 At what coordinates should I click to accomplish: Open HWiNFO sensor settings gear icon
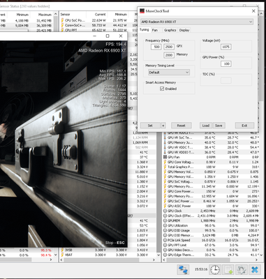click(242, 270)
